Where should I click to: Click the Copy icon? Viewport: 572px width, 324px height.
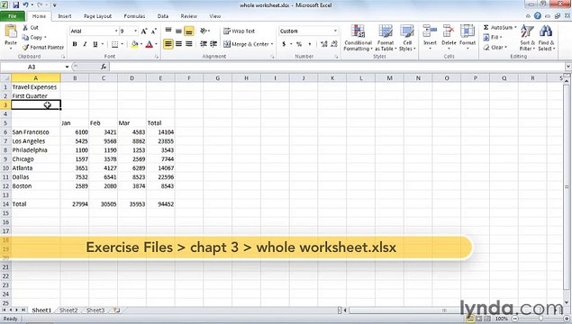point(25,37)
